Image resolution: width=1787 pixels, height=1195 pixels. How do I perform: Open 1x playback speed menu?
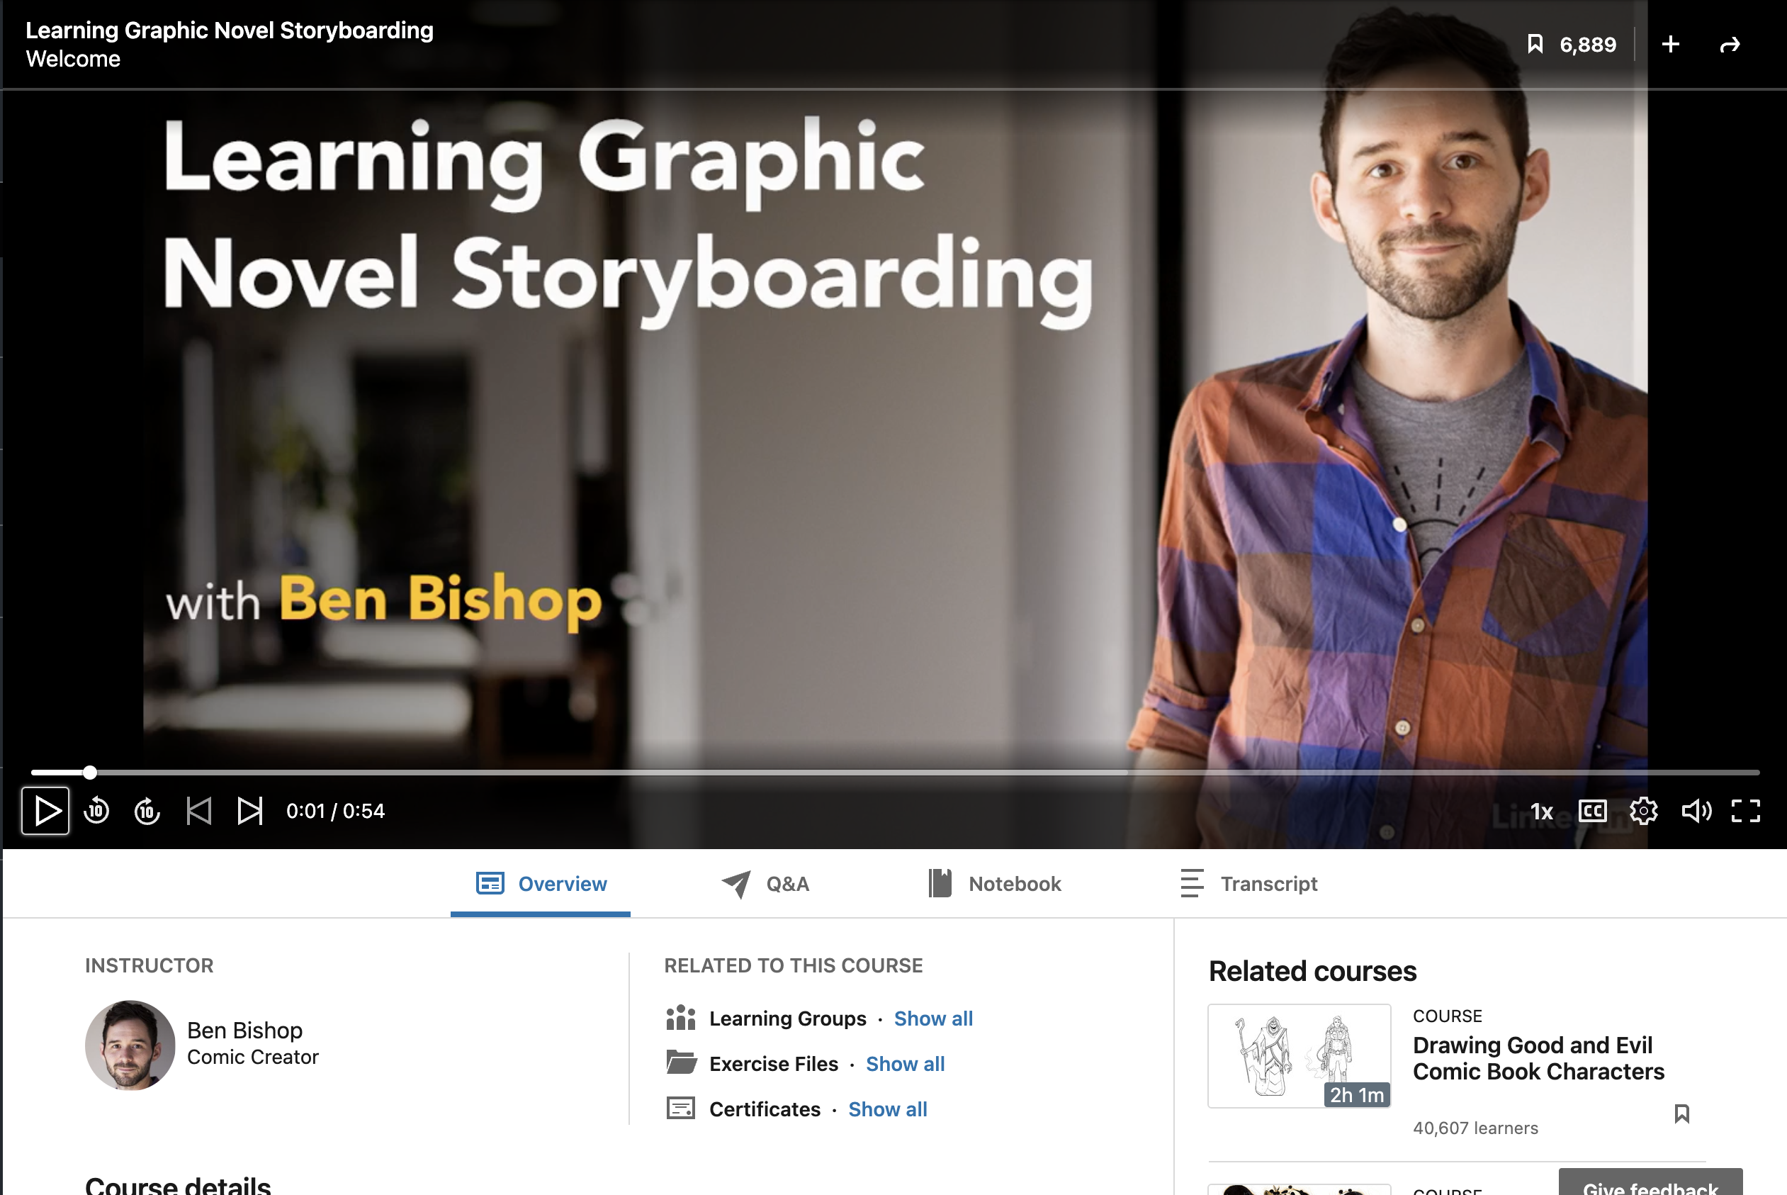coord(1542,812)
